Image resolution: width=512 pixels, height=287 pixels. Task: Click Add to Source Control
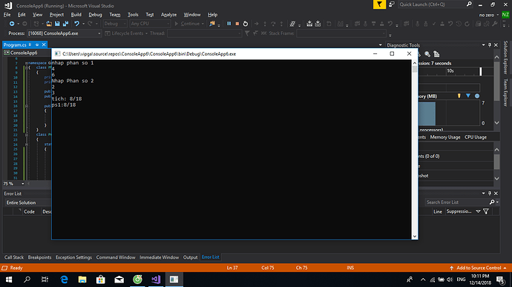click(479, 268)
